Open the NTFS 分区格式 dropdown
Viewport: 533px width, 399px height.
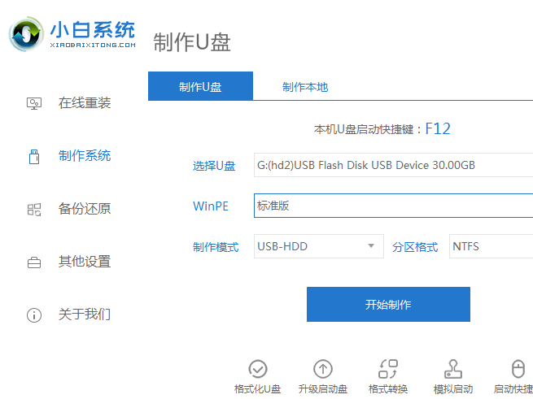(x=491, y=246)
